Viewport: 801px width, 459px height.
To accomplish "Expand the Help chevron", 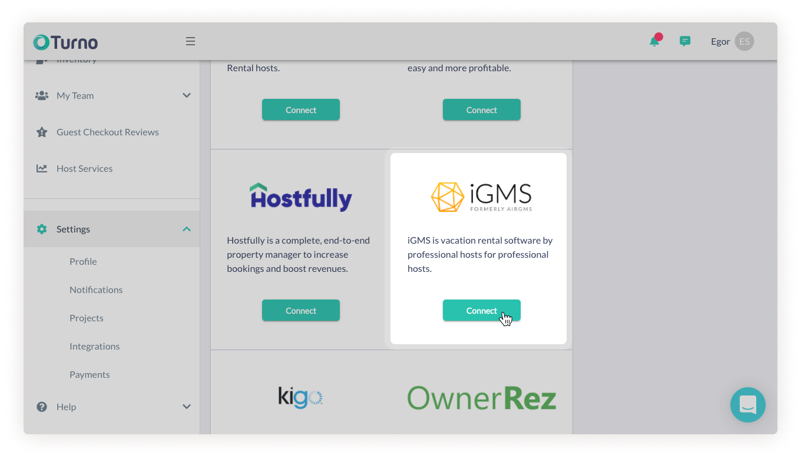I will [x=187, y=407].
